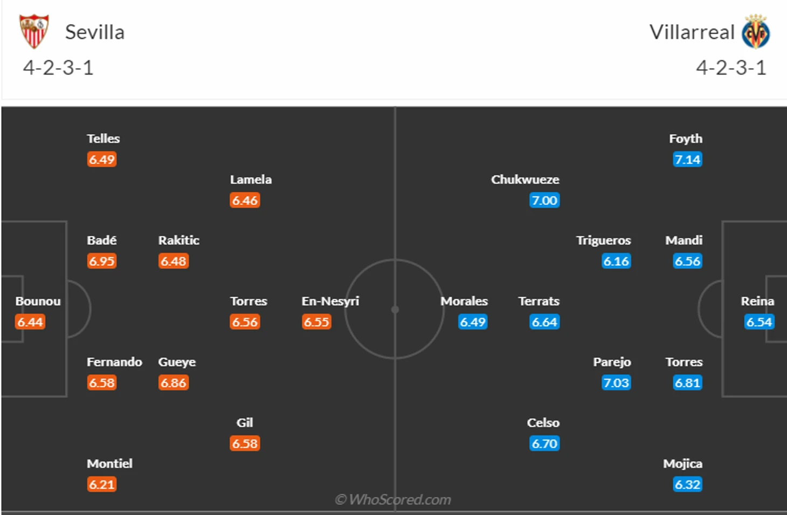Open the Sevilla team name link

pos(95,32)
